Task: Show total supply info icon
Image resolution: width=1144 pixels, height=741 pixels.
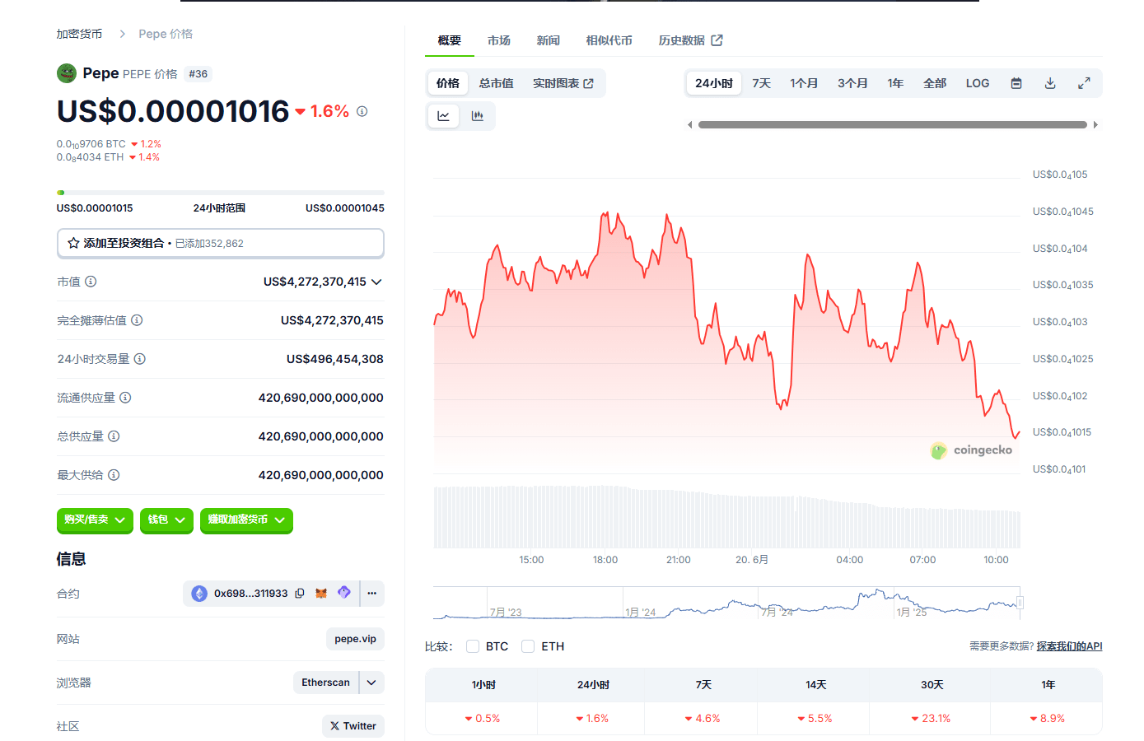Action: pos(114,436)
